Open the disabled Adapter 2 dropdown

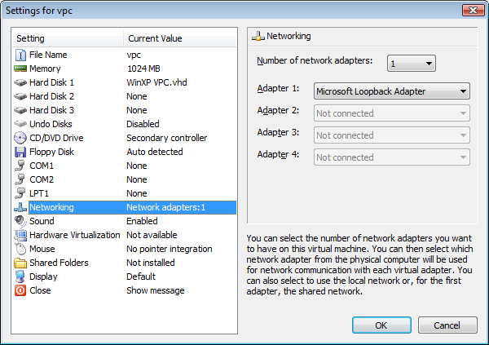tap(392, 113)
